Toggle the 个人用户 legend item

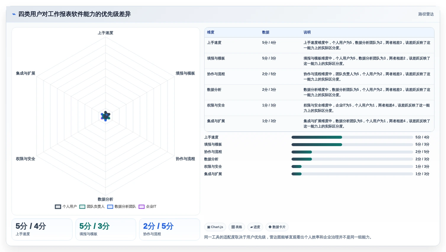click(x=66, y=206)
